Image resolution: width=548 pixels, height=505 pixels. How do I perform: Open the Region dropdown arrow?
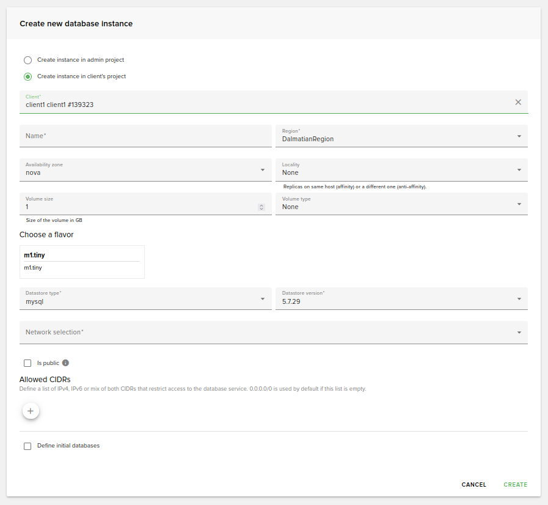519,136
